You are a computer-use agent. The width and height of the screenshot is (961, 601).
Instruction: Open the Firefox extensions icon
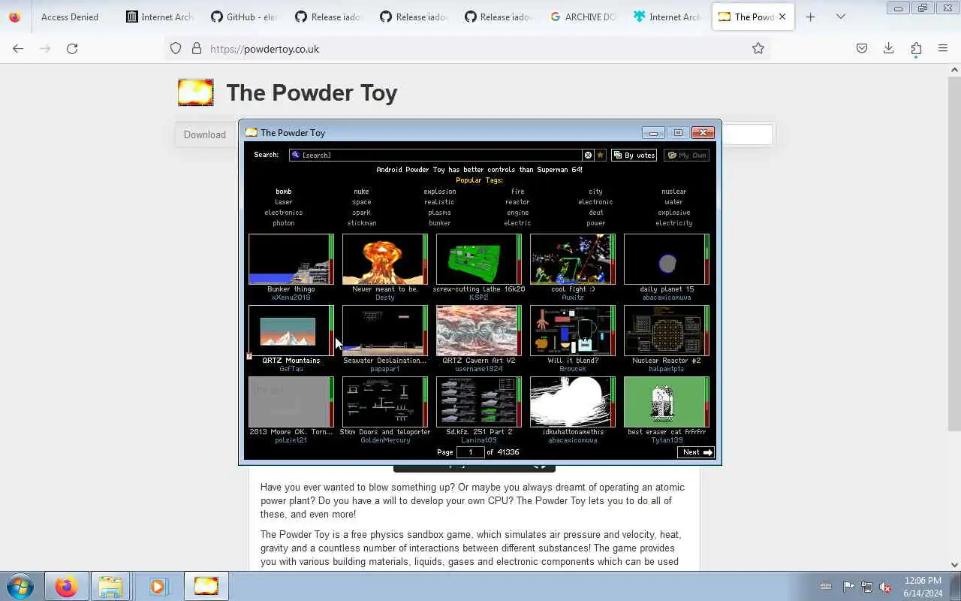point(916,48)
